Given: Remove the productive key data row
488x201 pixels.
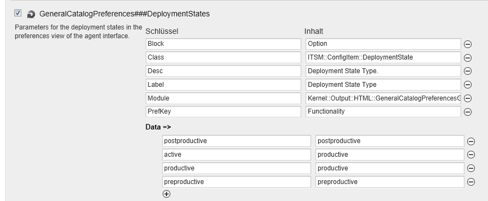Looking at the screenshot, I should [x=471, y=168].
